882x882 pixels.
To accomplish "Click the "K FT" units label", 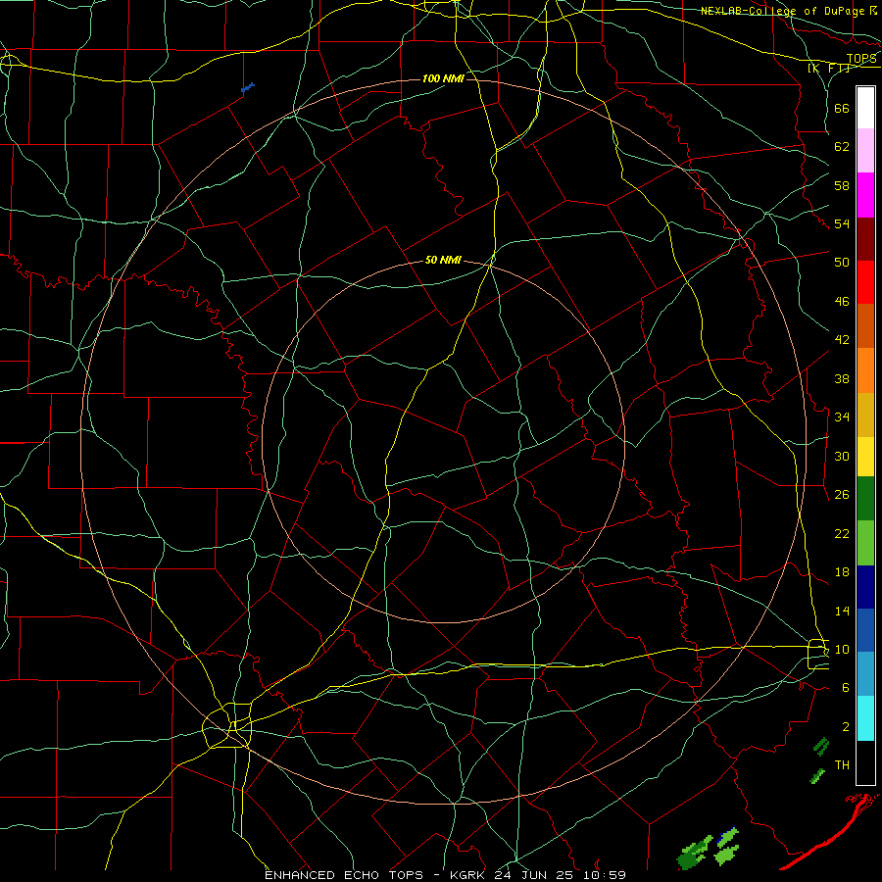I will 828,68.
